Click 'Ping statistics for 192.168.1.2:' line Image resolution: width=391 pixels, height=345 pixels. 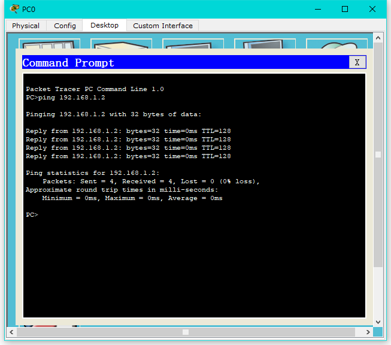[93, 173]
